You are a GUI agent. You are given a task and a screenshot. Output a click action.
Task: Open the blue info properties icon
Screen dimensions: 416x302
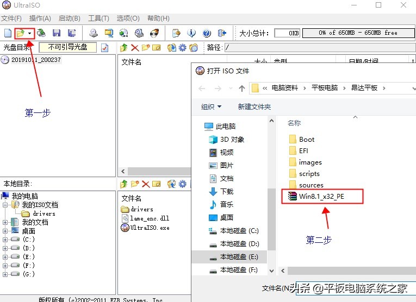pos(191,33)
